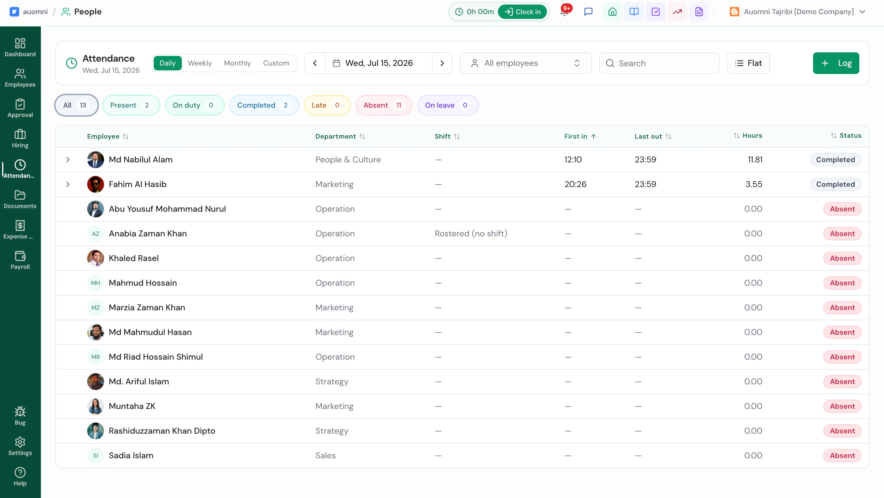Click Md Nabilul Alam's Completed badge
Image resolution: width=884 pixels, height=498 pixels.
(x=835, y=160)
